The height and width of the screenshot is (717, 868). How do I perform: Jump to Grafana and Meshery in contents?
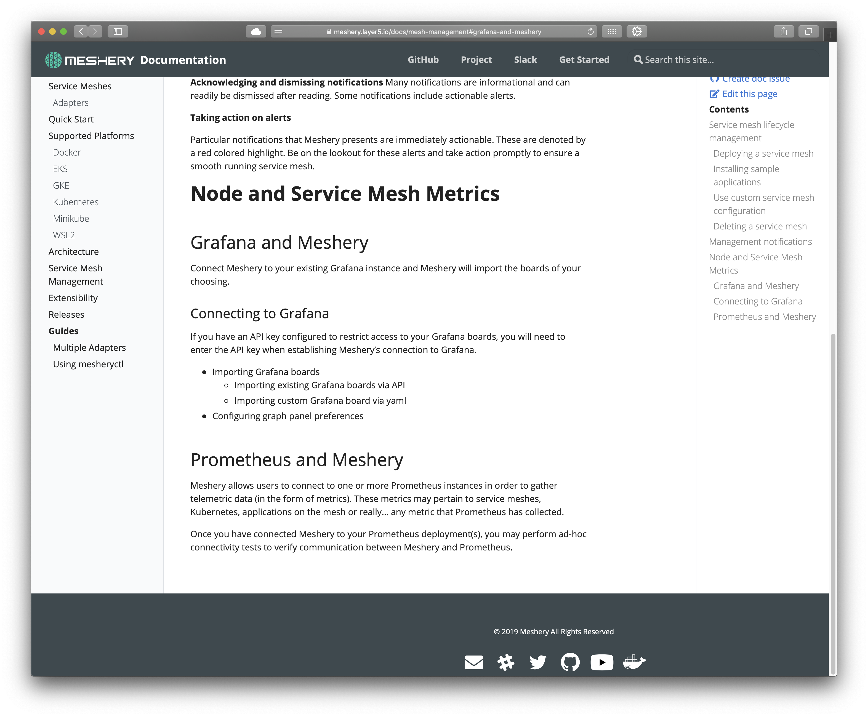[756, 286]
